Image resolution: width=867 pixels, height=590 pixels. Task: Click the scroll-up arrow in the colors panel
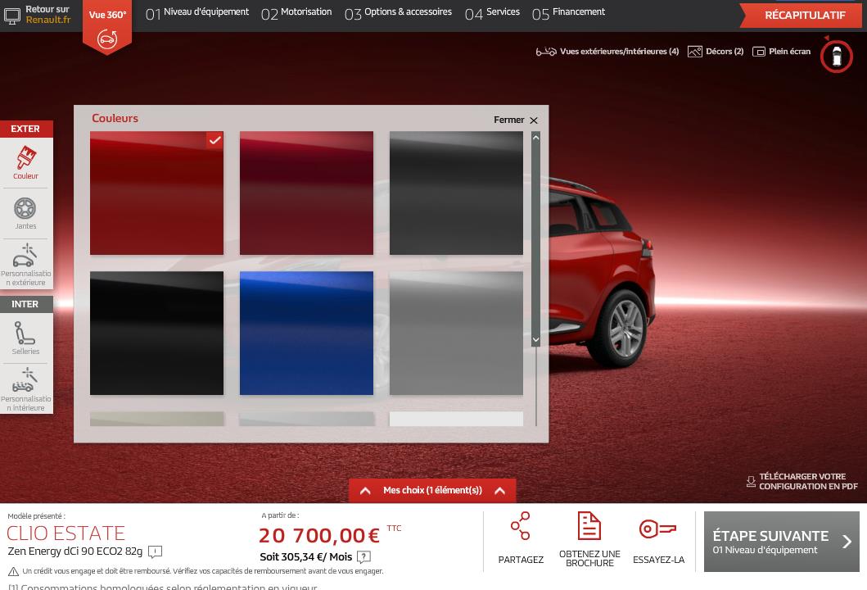pos(535,138)
